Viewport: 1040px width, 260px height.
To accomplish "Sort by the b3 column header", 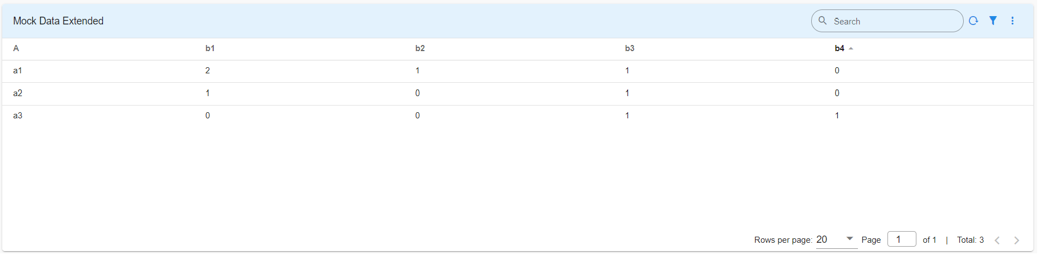I will tap(630, 49).
